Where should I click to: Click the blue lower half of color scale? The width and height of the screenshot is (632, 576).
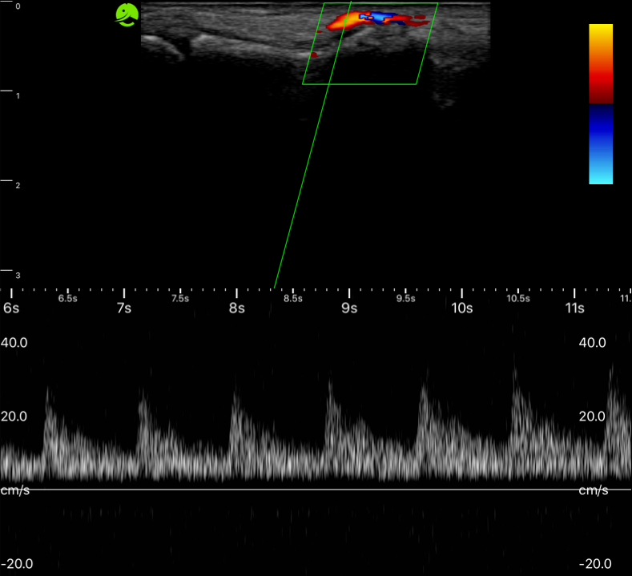point(601,144)
